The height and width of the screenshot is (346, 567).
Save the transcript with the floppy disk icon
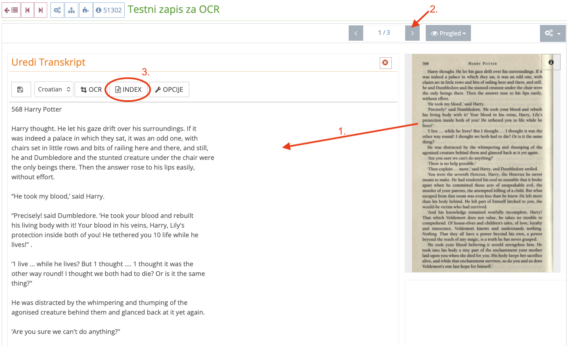pos(21,89)
